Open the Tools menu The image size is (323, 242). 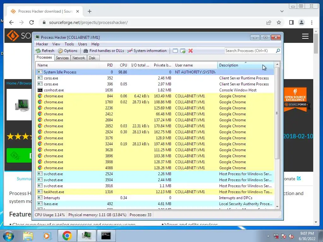[x=69, y=44]
